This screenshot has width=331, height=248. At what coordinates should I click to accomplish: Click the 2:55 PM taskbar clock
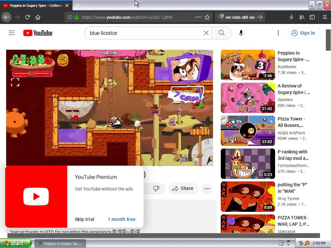click(319, 243)
